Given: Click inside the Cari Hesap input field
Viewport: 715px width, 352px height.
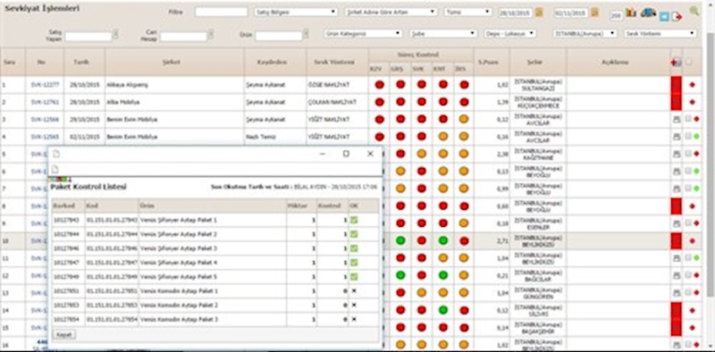Looking at the screenshot, I should click(x=183, y=37).
